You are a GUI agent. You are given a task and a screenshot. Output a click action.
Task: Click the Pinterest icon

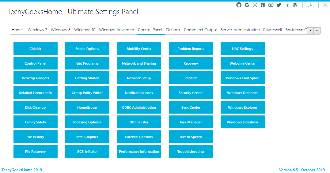click(263, 5)
